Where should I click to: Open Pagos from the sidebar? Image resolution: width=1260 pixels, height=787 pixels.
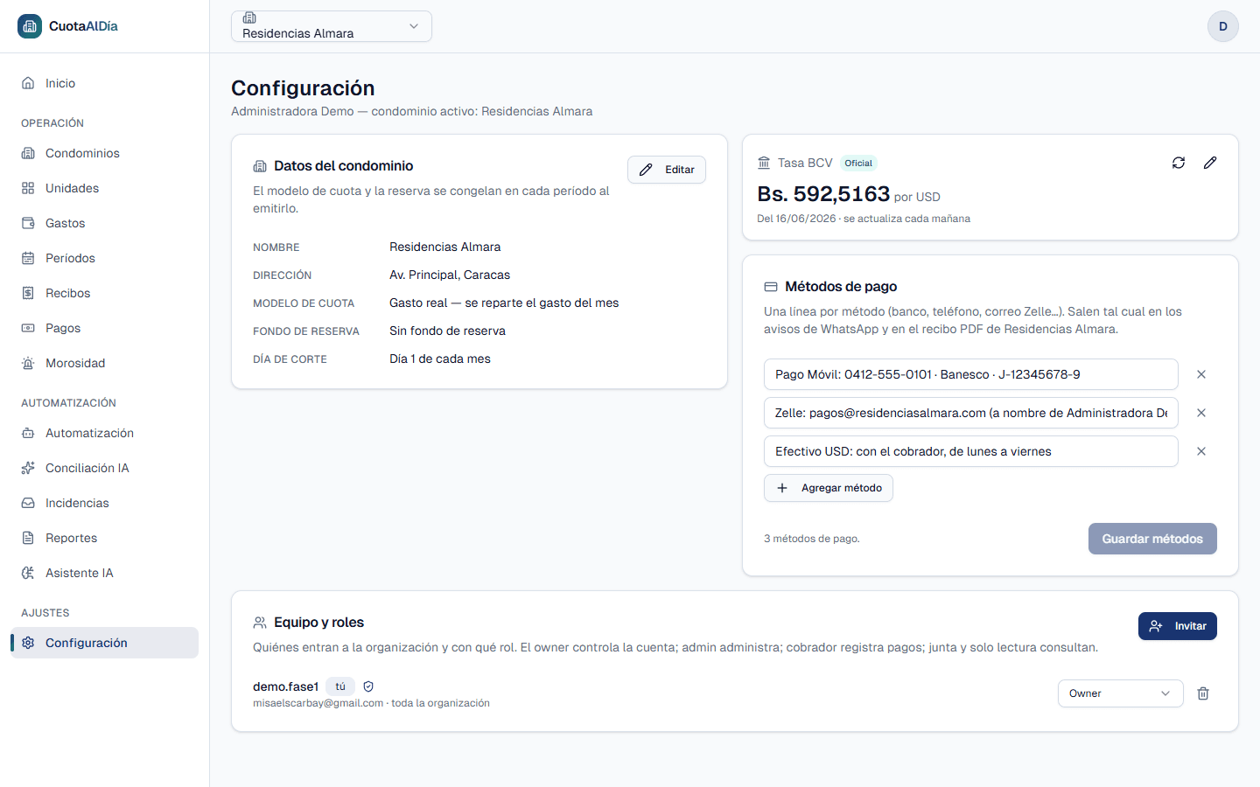pyautogui.click(x=105, y=328)
